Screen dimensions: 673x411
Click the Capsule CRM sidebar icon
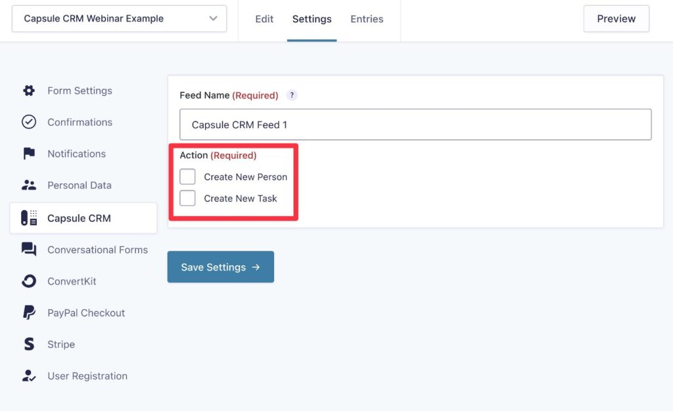coord(29,217)
